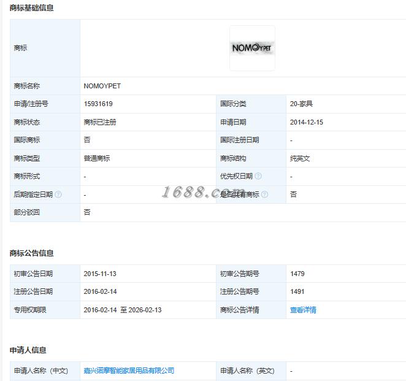Image resolution: width=406 pixels, height=381 pixels.
Task: Click the 商标状态 label cell
Action: [45, 122]
